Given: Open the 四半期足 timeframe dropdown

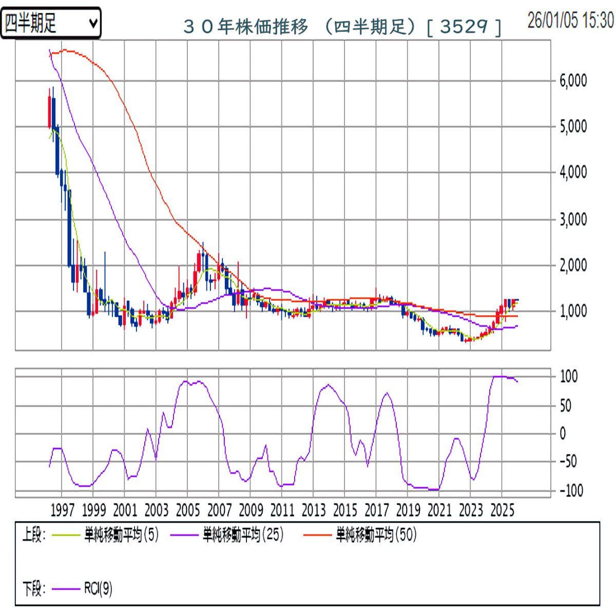Looking at the screenshot, I should (x=50, y=23).
